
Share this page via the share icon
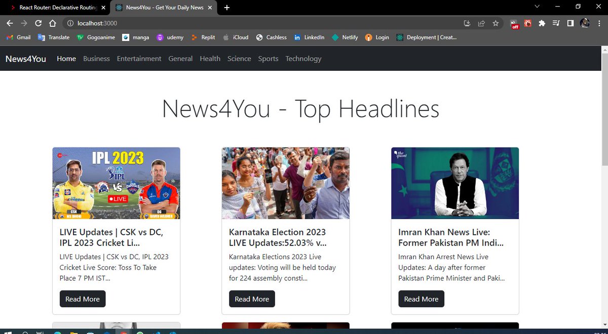point(481,23)
